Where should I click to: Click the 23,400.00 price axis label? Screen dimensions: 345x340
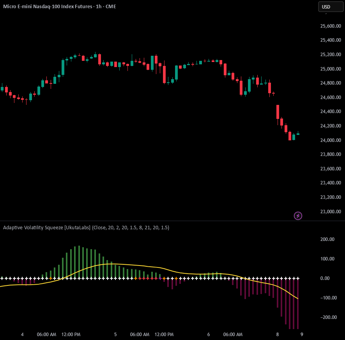tap(331, 182)
